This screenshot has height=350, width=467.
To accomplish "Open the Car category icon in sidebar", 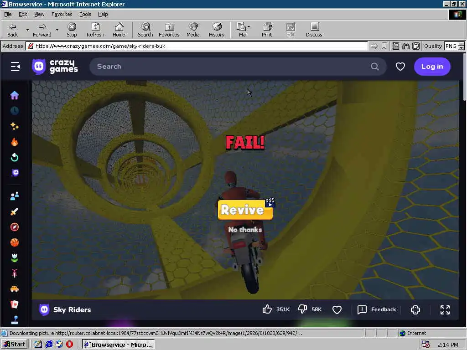I will (14, 288).
